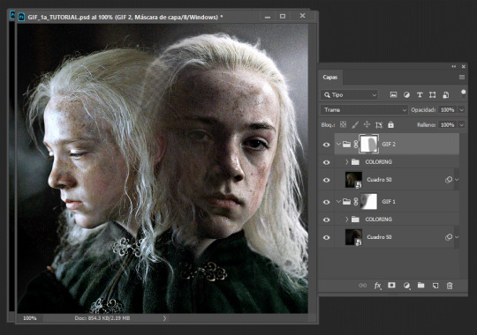This screenshot has height=335, width=477.
Task: Hide lower Cuadro 50 layer under GIF 1
Action: [x=327, y=237]
